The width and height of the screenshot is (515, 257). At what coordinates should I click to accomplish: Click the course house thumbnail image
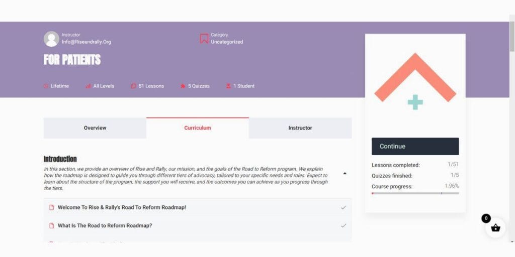[x=415, y=82]
